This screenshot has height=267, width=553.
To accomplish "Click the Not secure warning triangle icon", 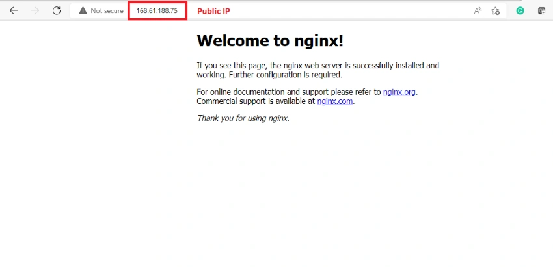I will 83,11.
